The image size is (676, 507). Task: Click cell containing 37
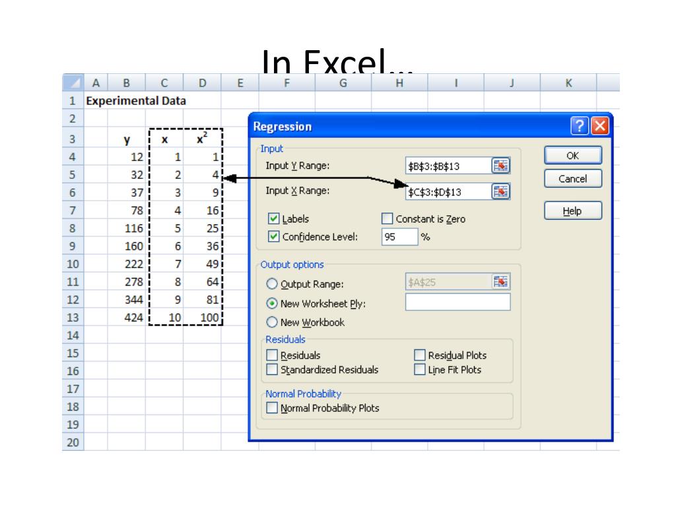[x=126, y=192]
